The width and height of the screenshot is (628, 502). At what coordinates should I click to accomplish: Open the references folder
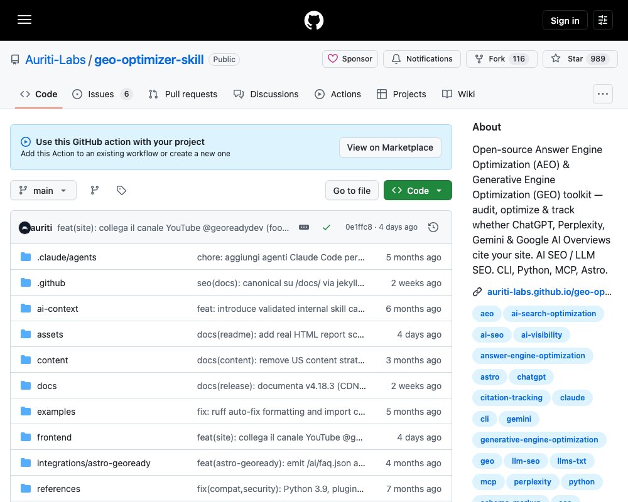click(58, 489)
